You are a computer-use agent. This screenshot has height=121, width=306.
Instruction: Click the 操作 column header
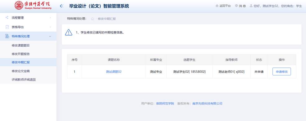(x=282, y=60)
